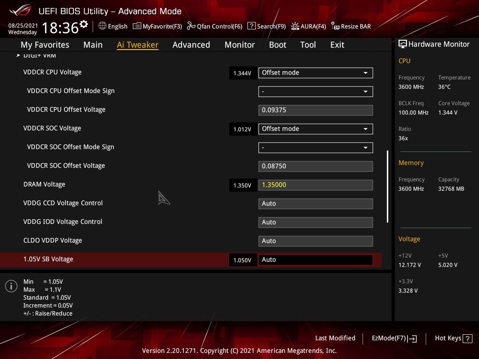Go to the Advanced tab
This screenshot has width=479, height=359.
coord(191,45)
